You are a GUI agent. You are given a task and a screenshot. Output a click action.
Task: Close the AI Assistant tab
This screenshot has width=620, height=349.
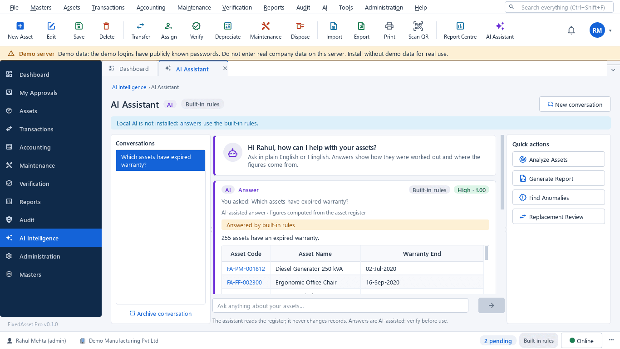point(225,69)
